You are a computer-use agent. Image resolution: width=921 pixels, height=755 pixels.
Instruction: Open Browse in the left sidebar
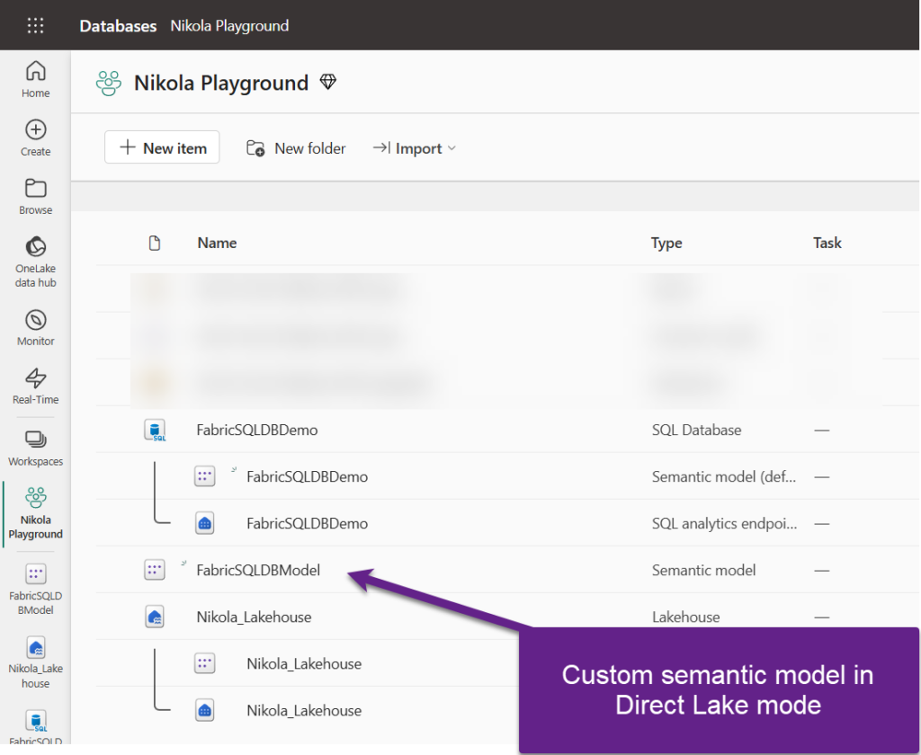tap(35, 197)
